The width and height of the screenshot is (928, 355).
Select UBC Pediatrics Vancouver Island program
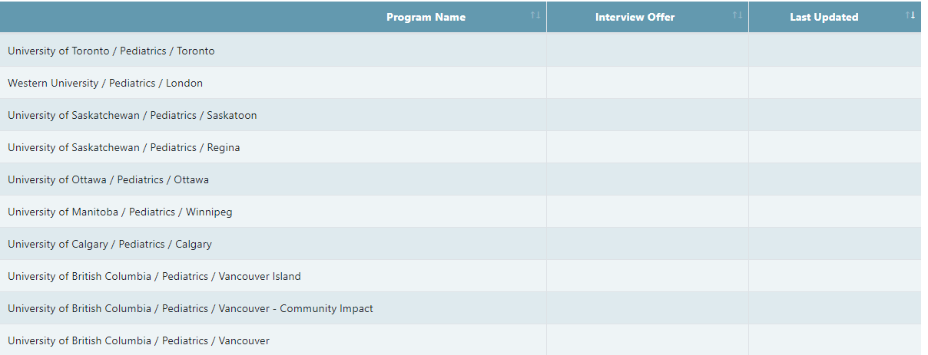tap(154, 276)
